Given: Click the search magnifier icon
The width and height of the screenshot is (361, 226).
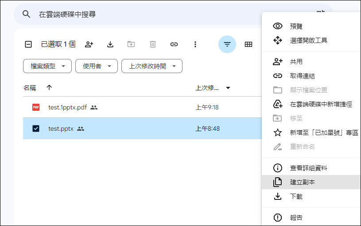Looking at the screenshot, I should (x=26, y=14).
